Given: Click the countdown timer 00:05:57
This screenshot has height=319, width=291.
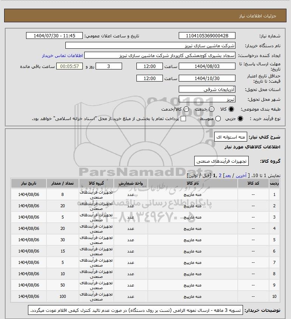Looking at the screenshot, I should click(x=70, y=66).
